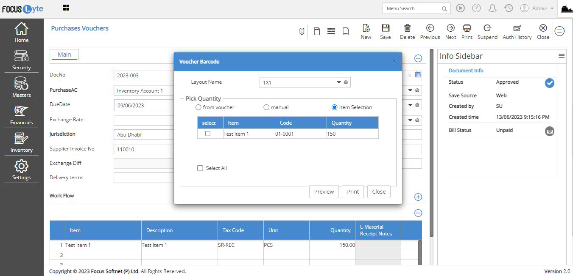Click the PCS unit cell

286,245
